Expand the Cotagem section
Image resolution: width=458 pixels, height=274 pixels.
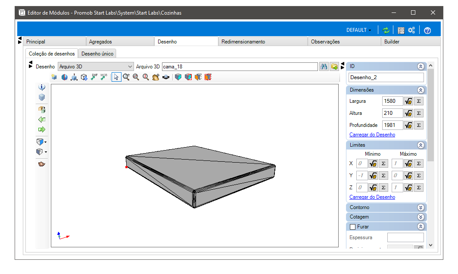point(421,217)
